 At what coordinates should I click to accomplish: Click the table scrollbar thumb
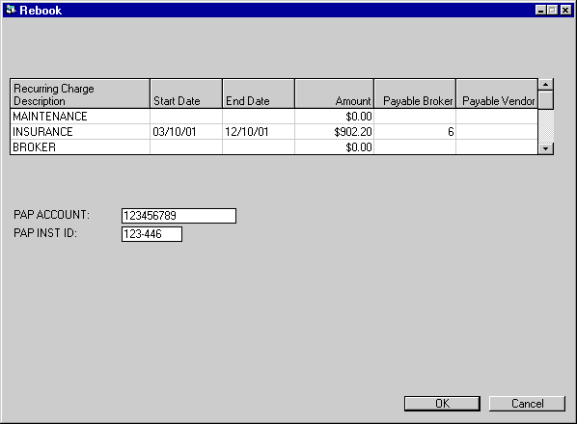(x=546, y=100)
